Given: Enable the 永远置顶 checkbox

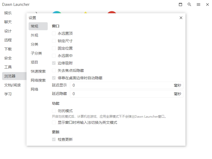Looking at the screenshot, I should 54,33.
